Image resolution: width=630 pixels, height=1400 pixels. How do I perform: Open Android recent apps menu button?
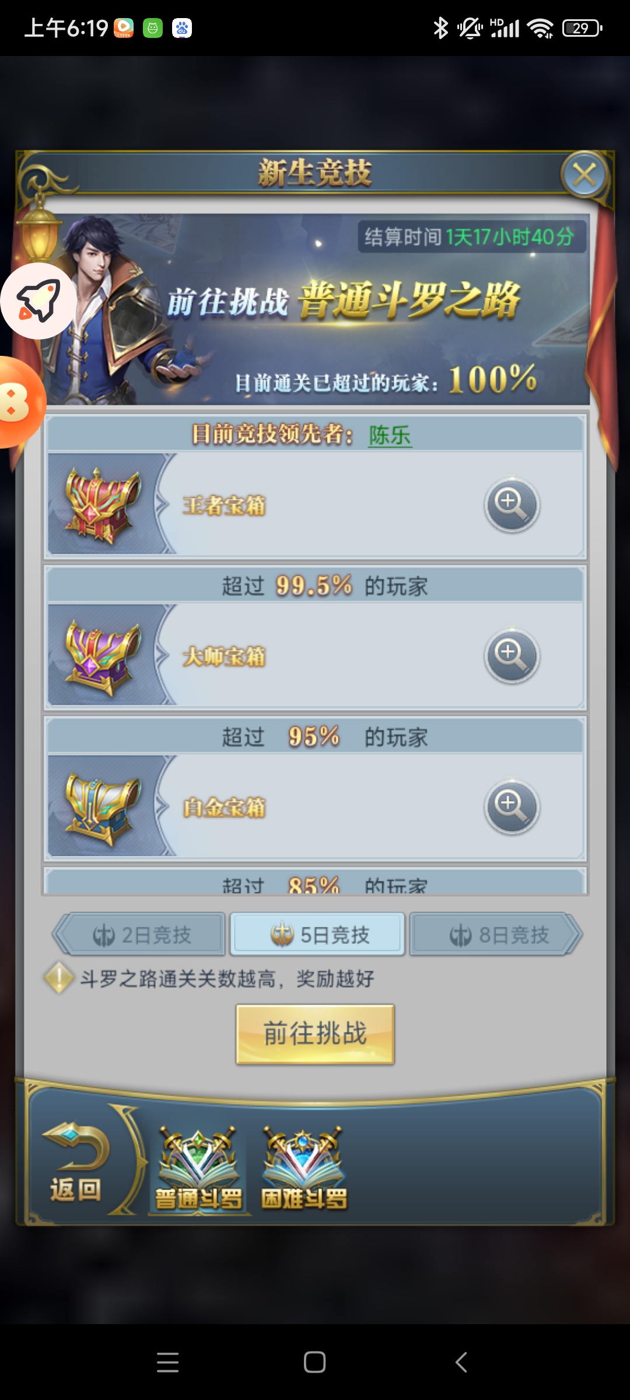pos(168,1363)
